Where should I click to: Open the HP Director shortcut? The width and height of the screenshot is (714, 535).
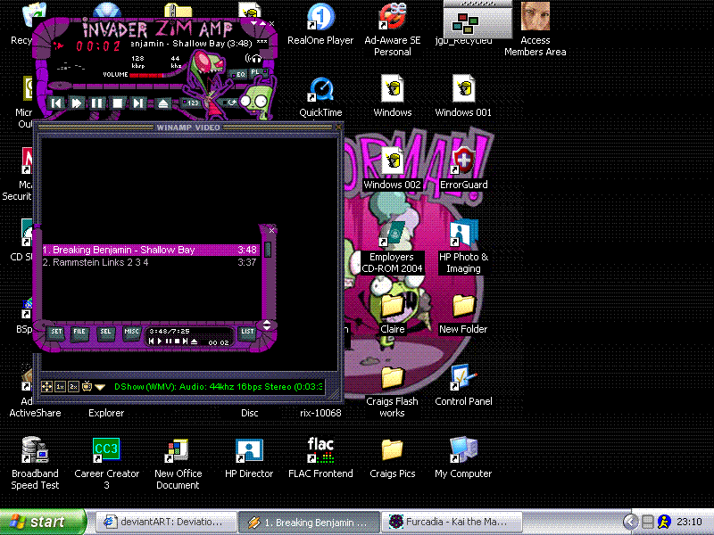tap(249, 457)
